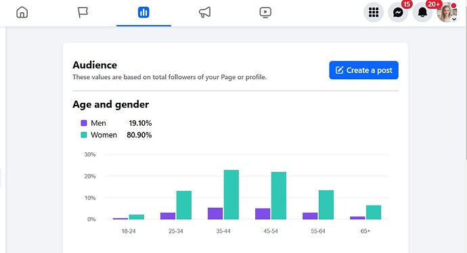
Task: Click the purple Men bar for 55-64
Action: pyautogui.click(x=310, y=216)
